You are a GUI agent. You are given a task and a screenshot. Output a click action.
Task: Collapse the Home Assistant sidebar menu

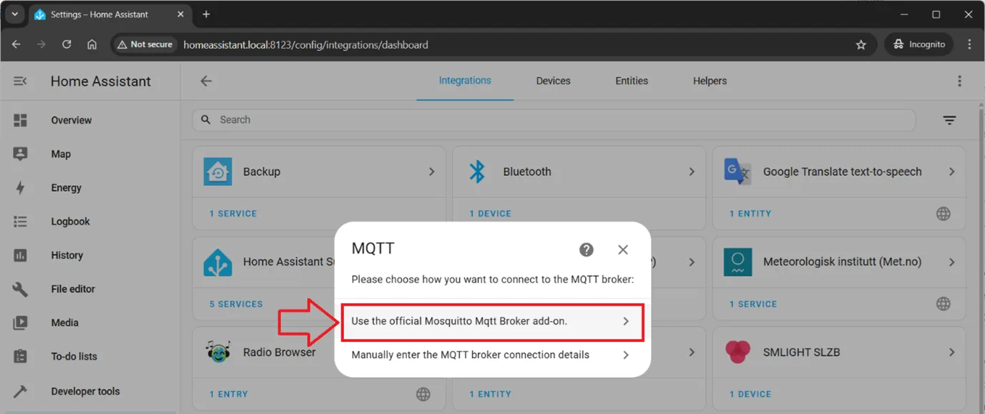click(x=20, y=82)
